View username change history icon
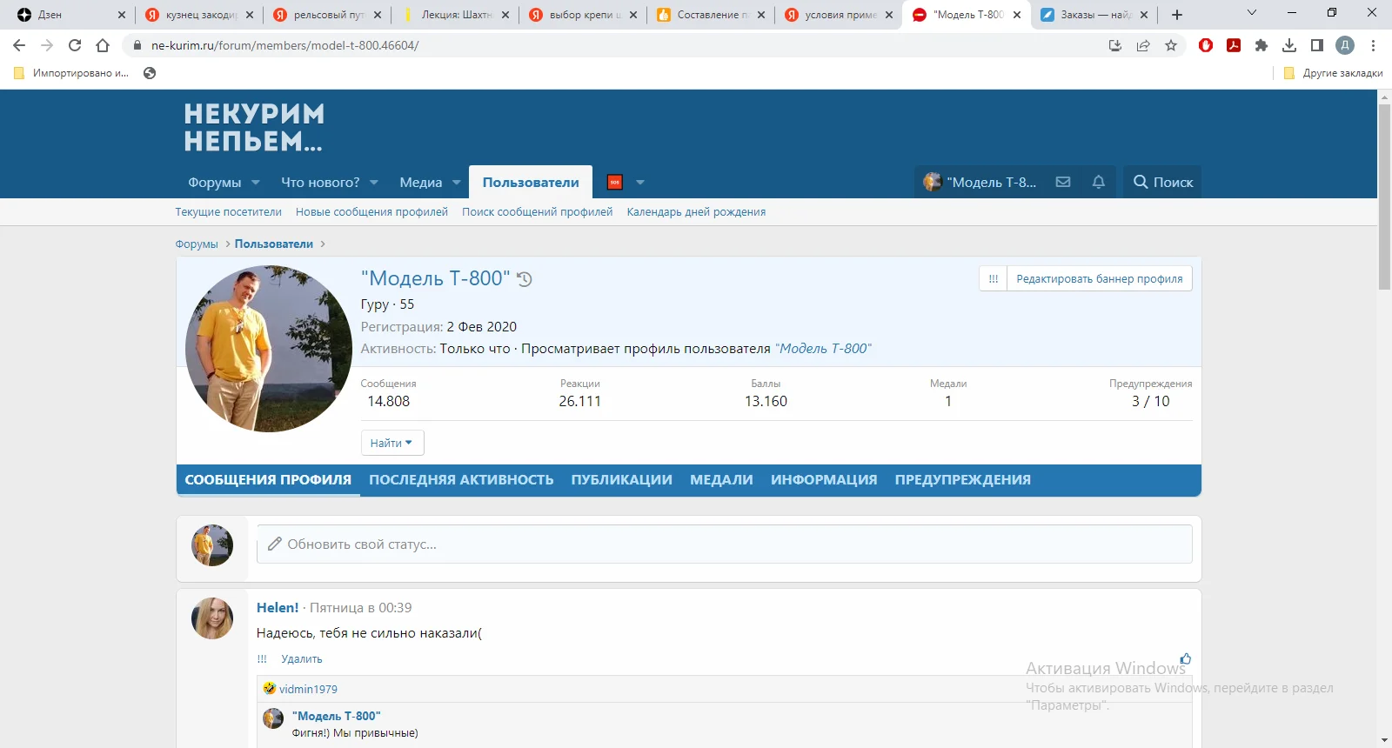1392x748 pixels. coord(525,279)
